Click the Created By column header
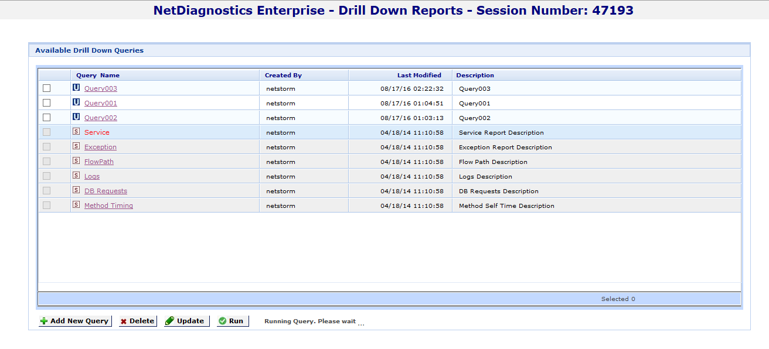The image size is (769, 349). coord(283,75)
